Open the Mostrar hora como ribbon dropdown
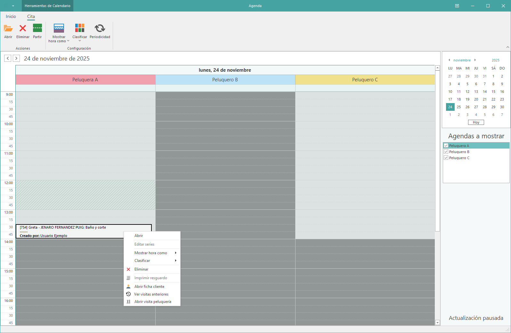 pyautogui.click(x=59, y=33)
